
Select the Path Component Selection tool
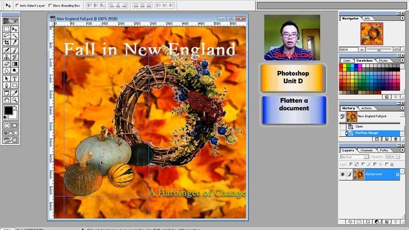coord(6,79)
